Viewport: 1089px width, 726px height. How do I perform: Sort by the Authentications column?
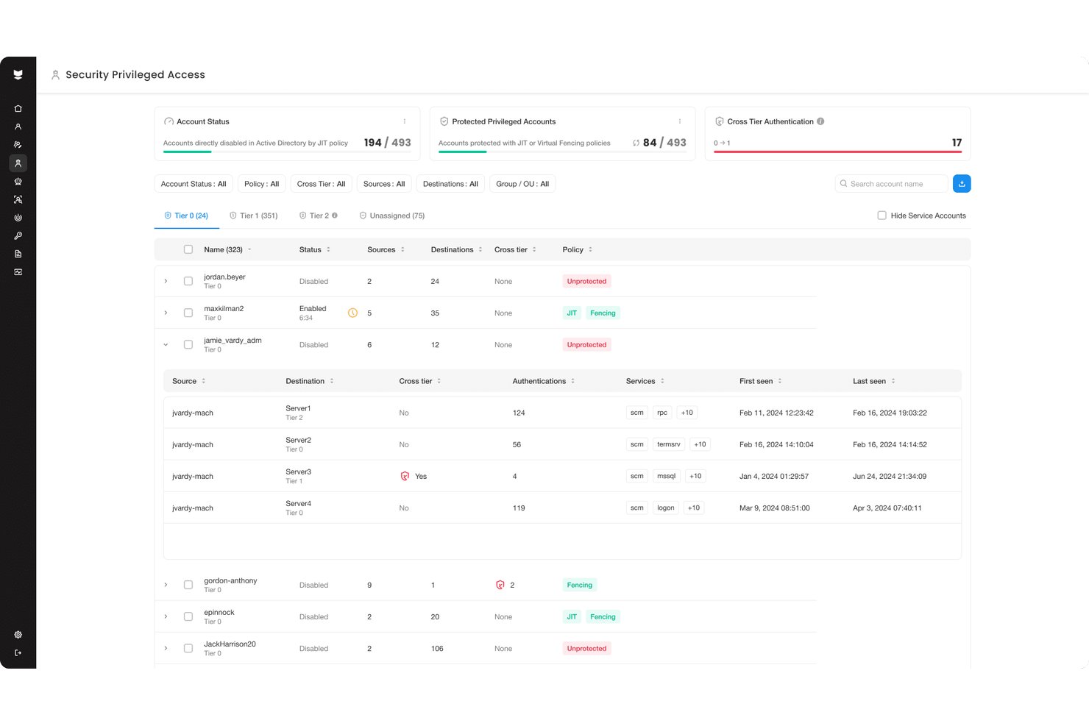[544, 381]
